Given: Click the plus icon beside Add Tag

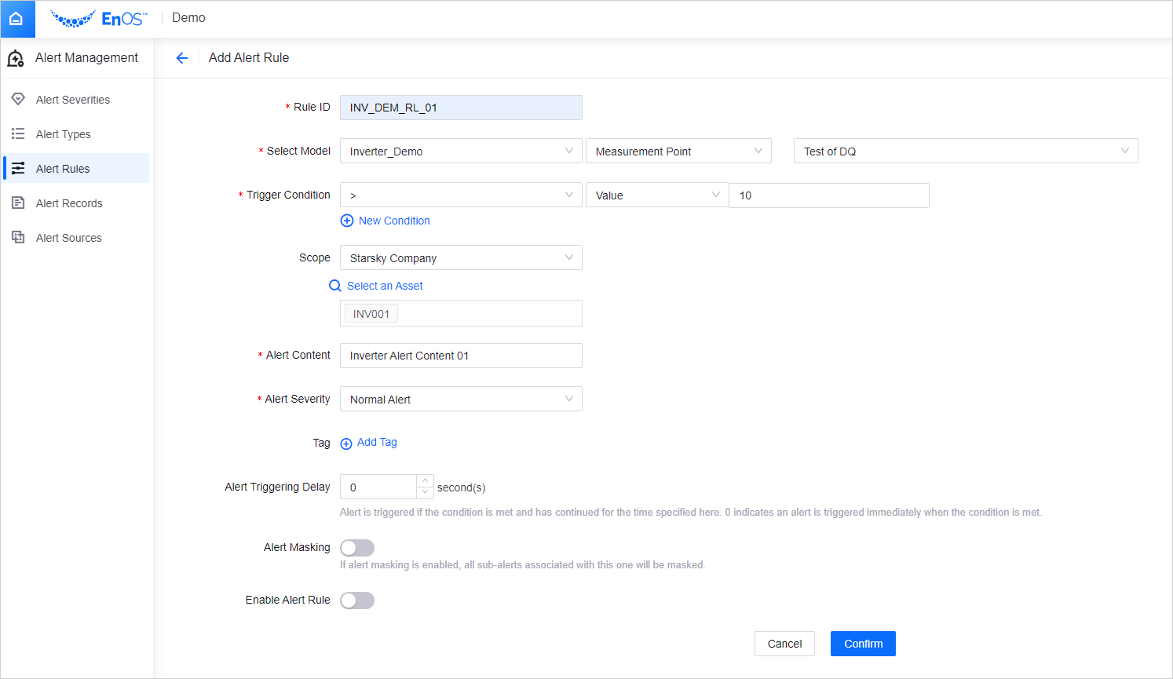Looking at the screenshot, I should [x=346, y=444].
